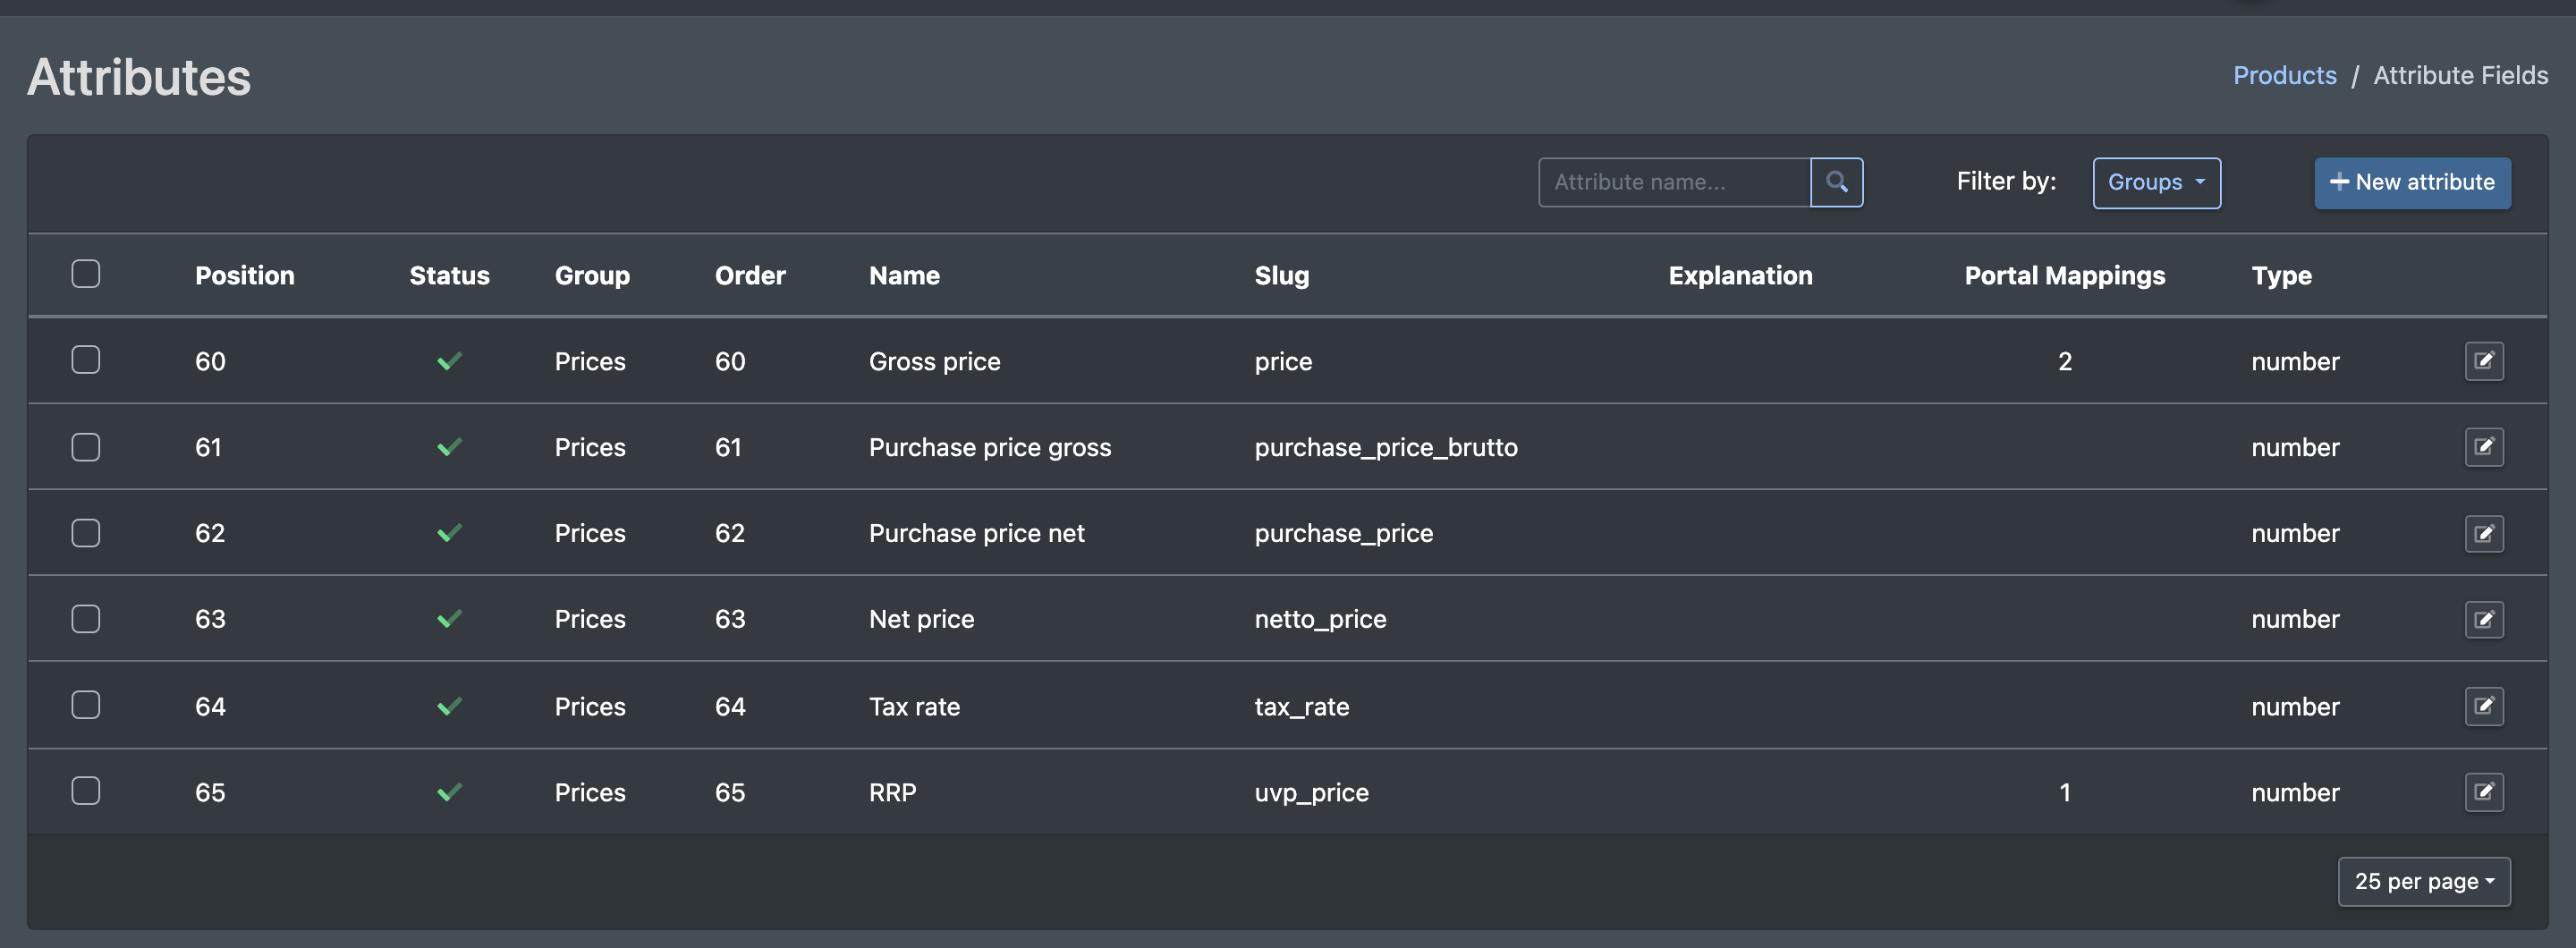Viewport: 2576px width, 948px height.
Task: Edit the Tax rate attribute
Action: 2484,706
